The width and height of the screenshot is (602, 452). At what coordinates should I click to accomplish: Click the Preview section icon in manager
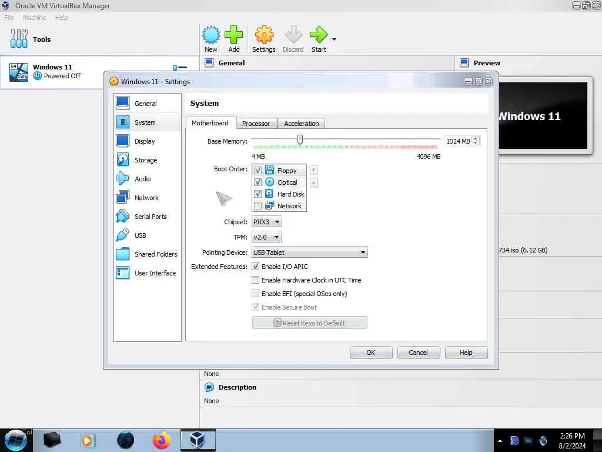pyautogui.click(x=464, y=62)
